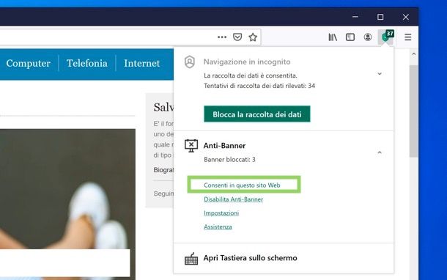Open the page actions three-dot menu

pos(222,37)
